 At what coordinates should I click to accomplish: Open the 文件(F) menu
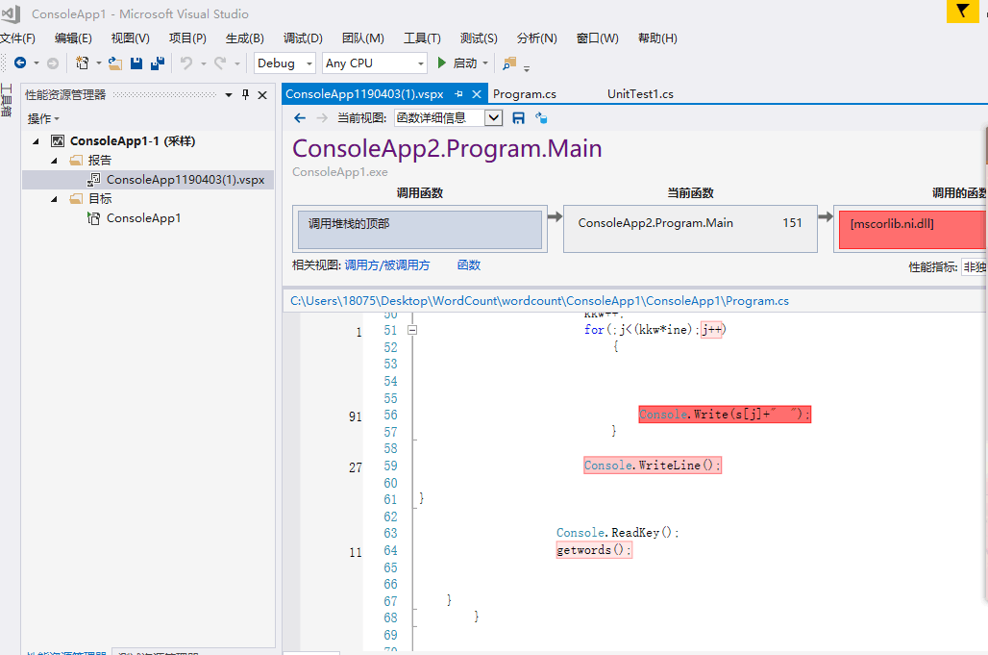click(x=17, y=38)
